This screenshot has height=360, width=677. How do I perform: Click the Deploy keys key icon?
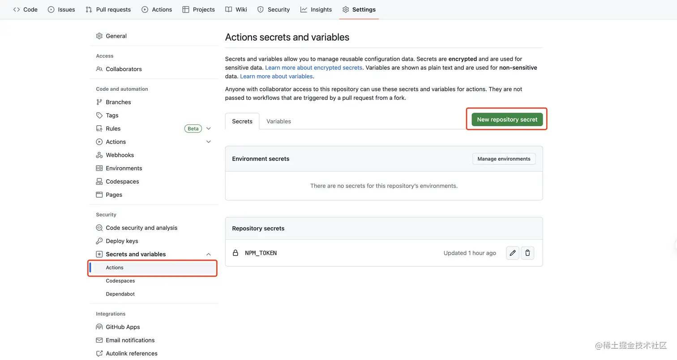99,241
